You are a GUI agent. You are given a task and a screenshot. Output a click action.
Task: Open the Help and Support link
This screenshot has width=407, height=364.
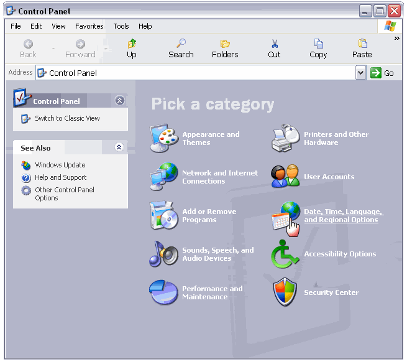[61, 177]
